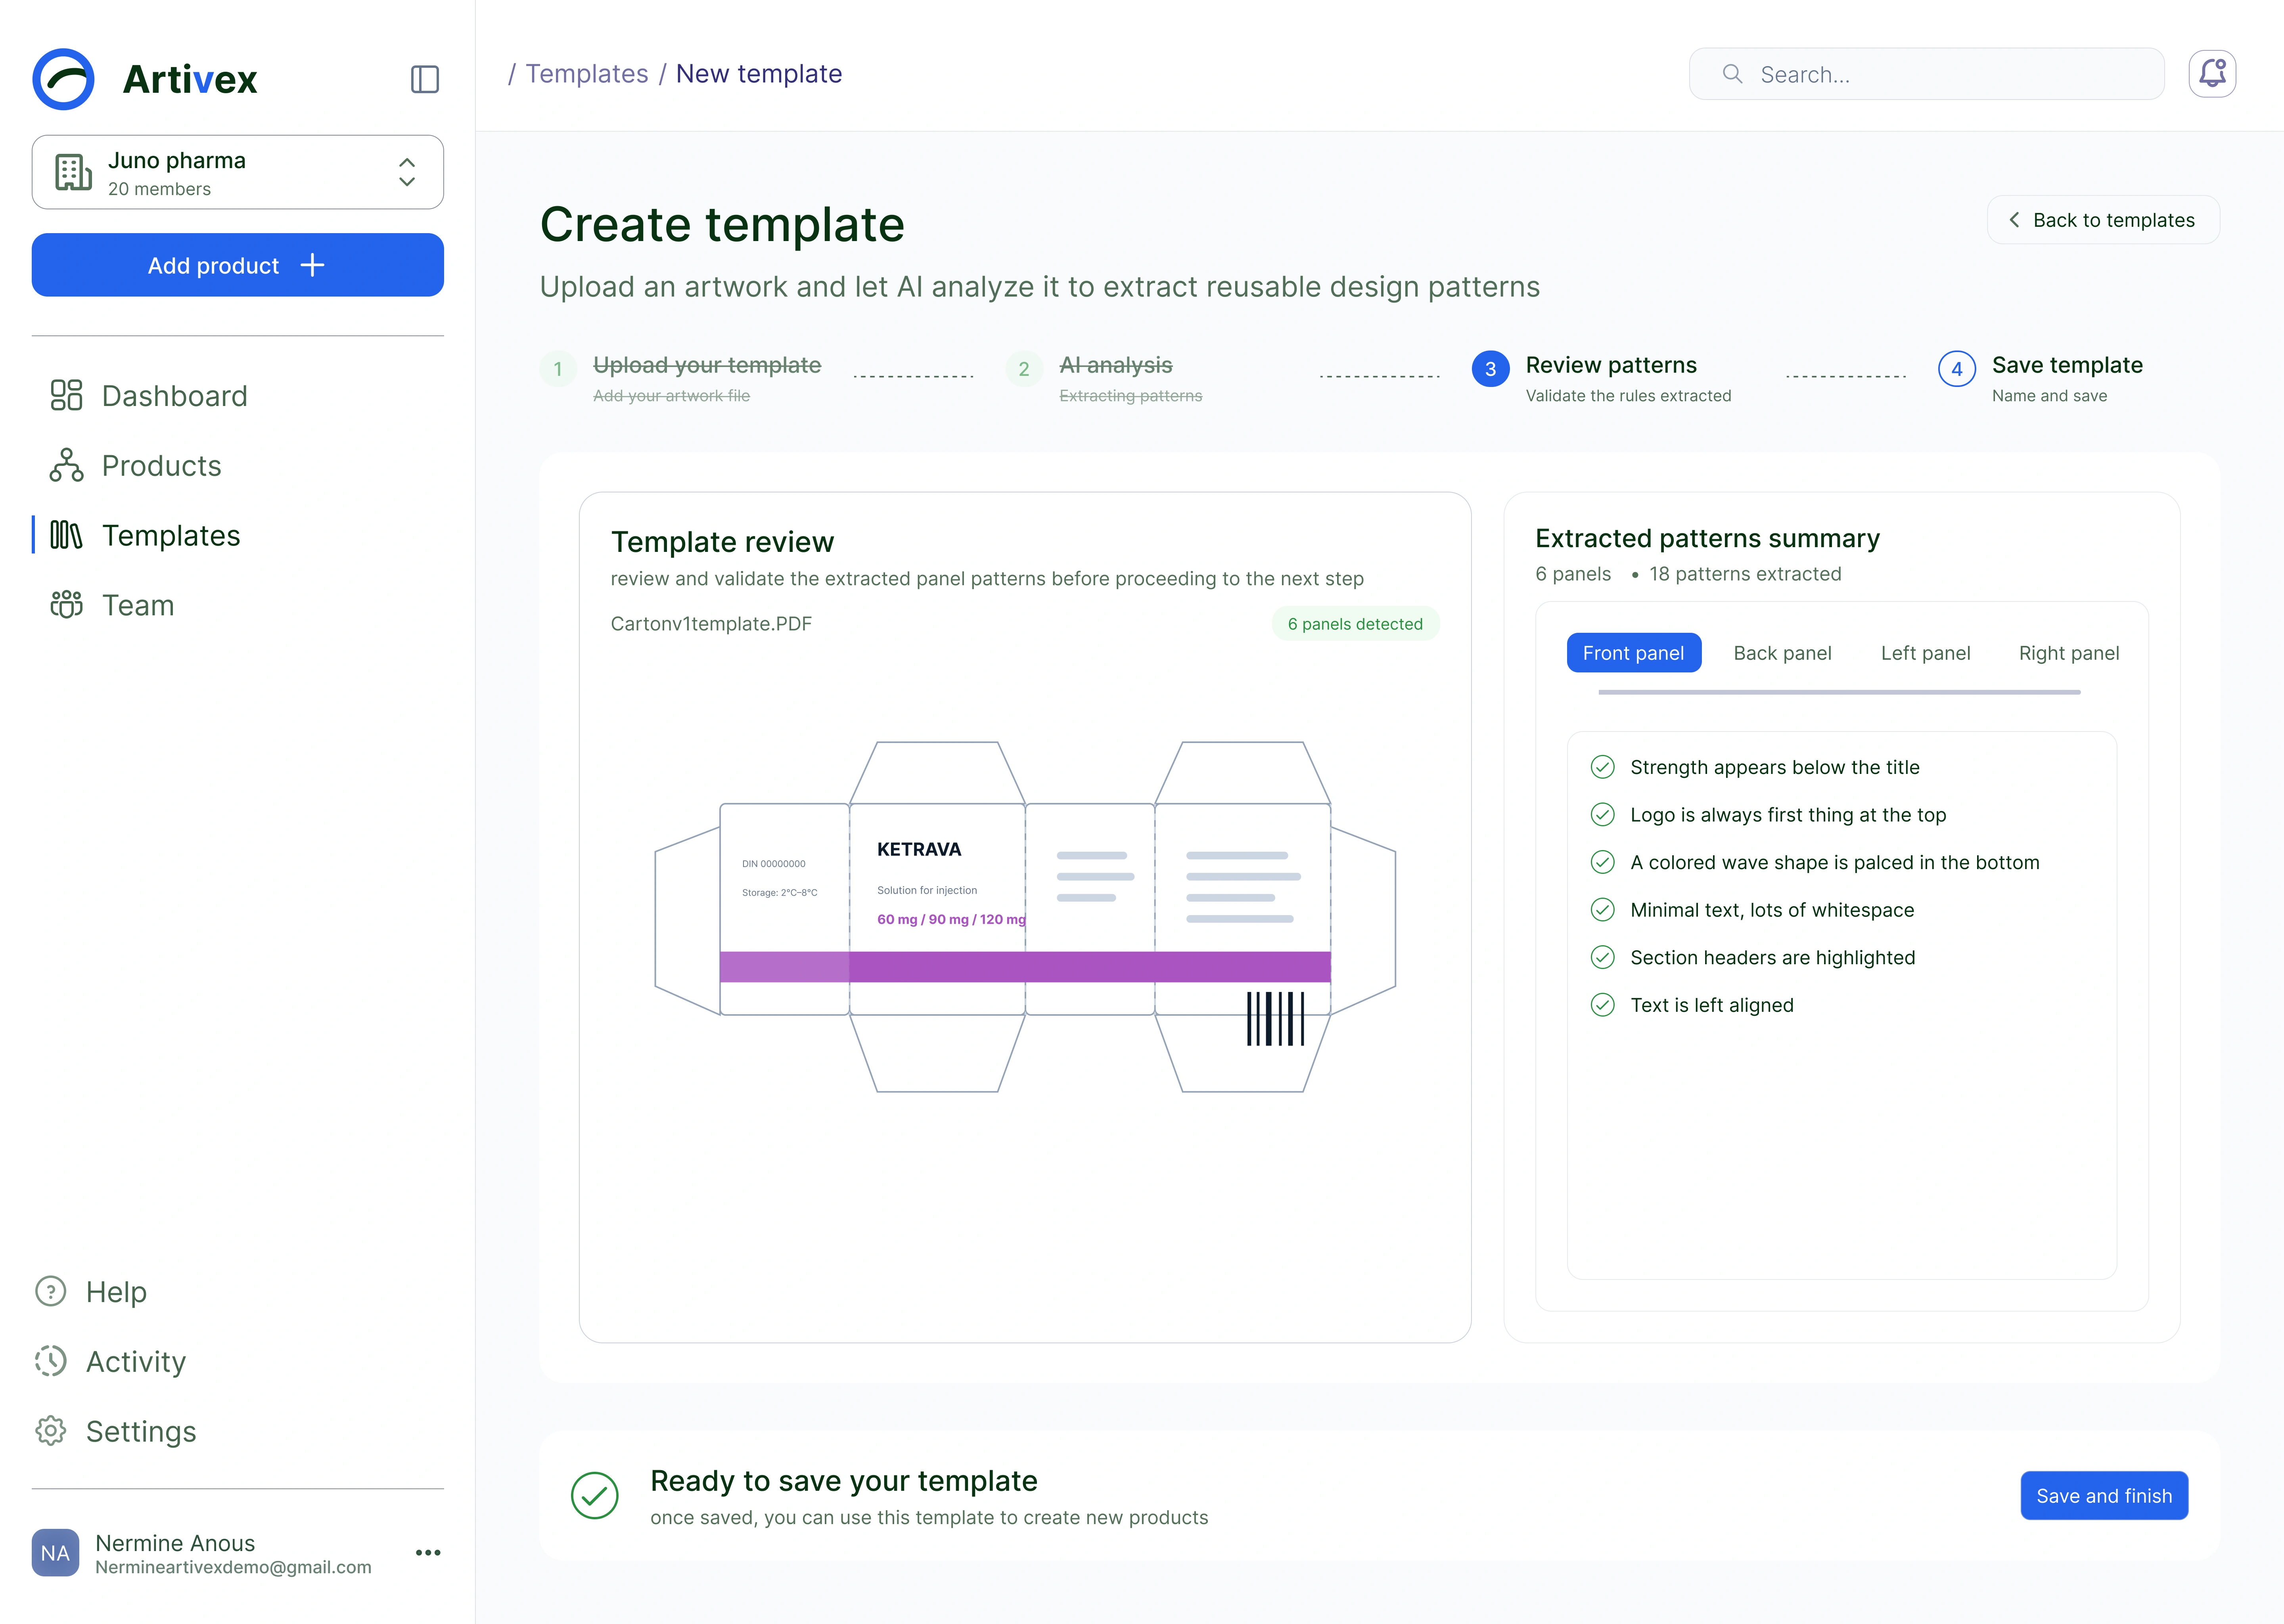The width and height of the screenshot is (2284, 1624).
Task: Open the user options three-dot menu
Action: [428, 1553]
